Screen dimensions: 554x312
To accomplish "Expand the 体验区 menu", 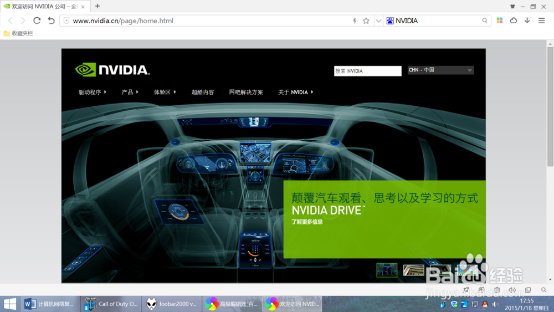I will tap(165, 92).
